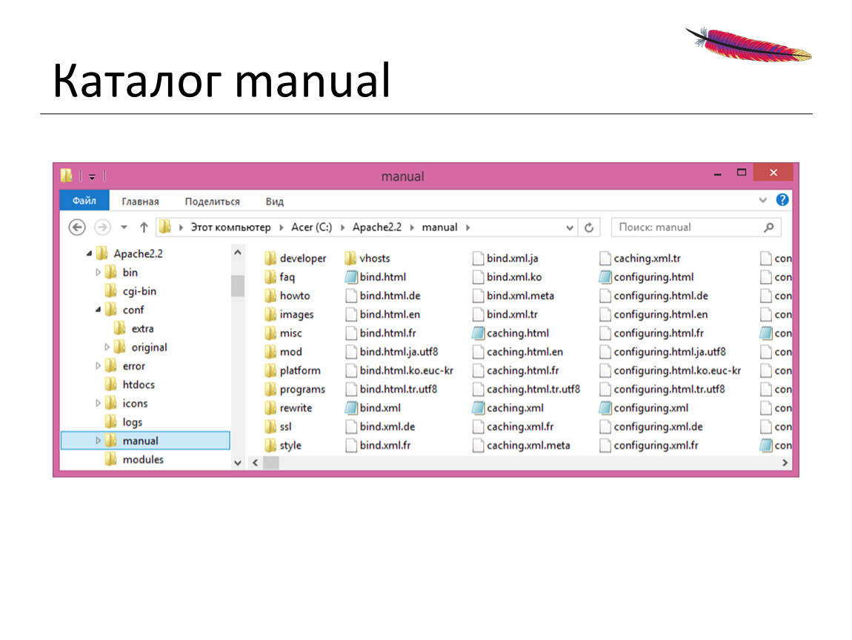Expand the ribbon with chevron arrow
The image size is (852, 640).
763,201
